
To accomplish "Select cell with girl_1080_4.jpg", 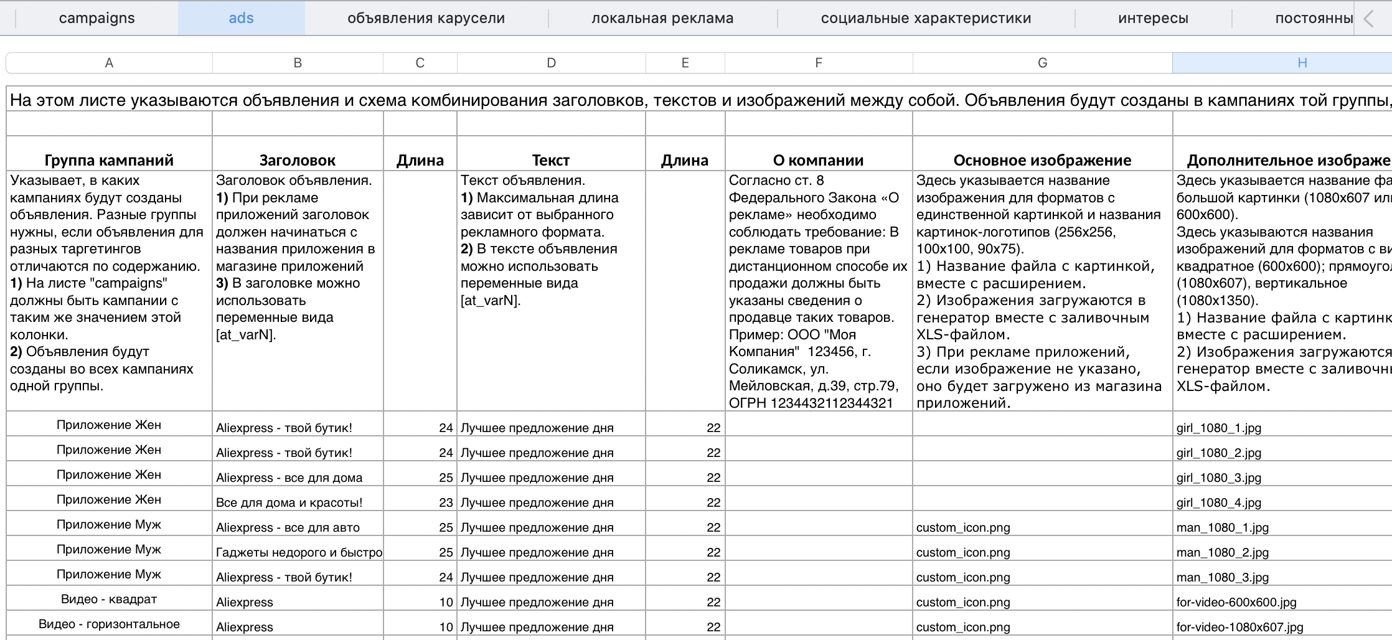I will [1282, 499].
